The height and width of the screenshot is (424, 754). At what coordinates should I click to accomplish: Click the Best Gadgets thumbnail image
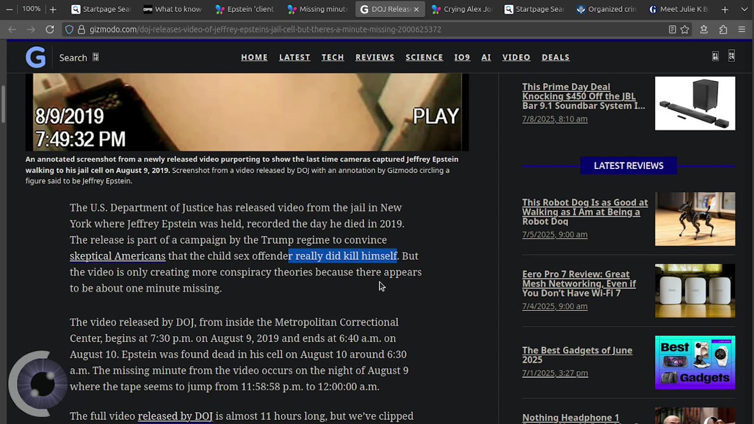click(x=695, y=362)
